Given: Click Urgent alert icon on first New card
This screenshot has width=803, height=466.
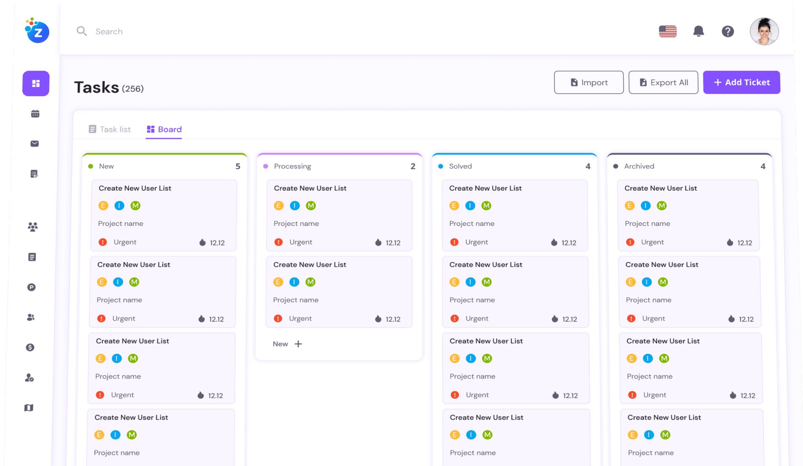Looking at the screenshot, I should (102, 242).
